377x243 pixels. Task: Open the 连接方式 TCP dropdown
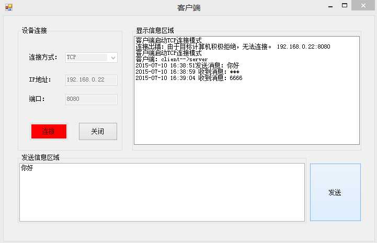(92, 57)
